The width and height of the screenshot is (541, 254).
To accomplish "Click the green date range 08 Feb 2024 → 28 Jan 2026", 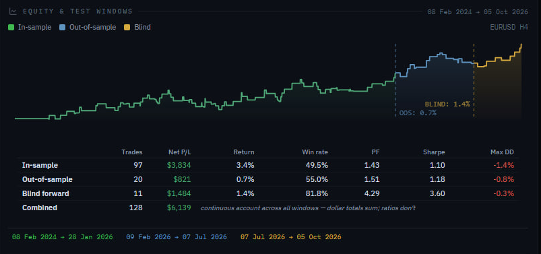I will [63, 237].
